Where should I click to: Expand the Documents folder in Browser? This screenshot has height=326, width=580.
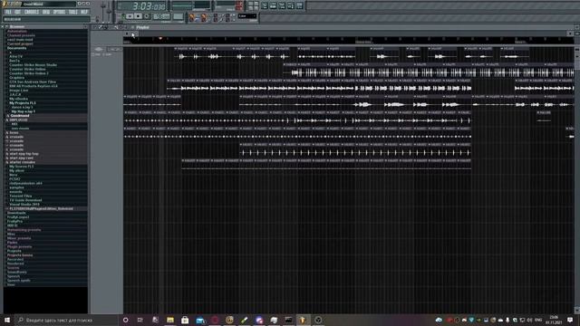tap(16, 48)
